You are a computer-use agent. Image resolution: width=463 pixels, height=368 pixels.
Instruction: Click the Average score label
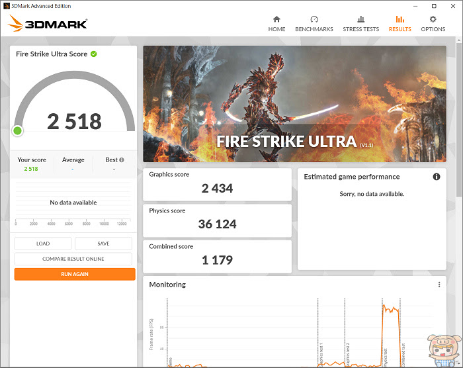click(73, 160)
